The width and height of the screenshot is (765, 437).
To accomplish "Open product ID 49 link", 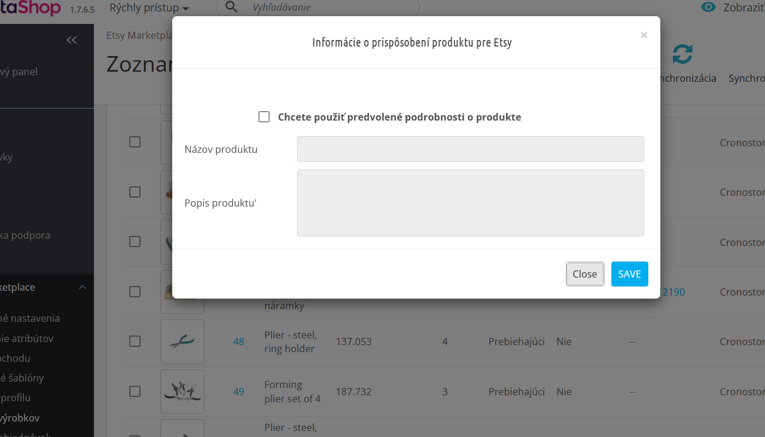I will tap(239, 392).
